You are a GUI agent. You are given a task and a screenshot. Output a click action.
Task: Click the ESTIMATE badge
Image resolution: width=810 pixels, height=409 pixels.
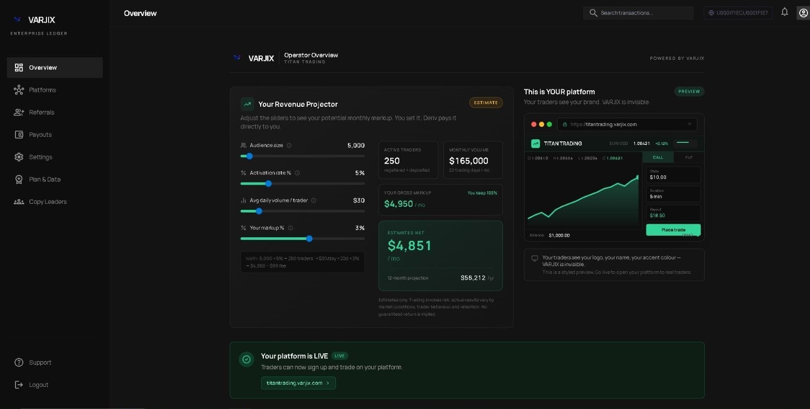[486, 103]
